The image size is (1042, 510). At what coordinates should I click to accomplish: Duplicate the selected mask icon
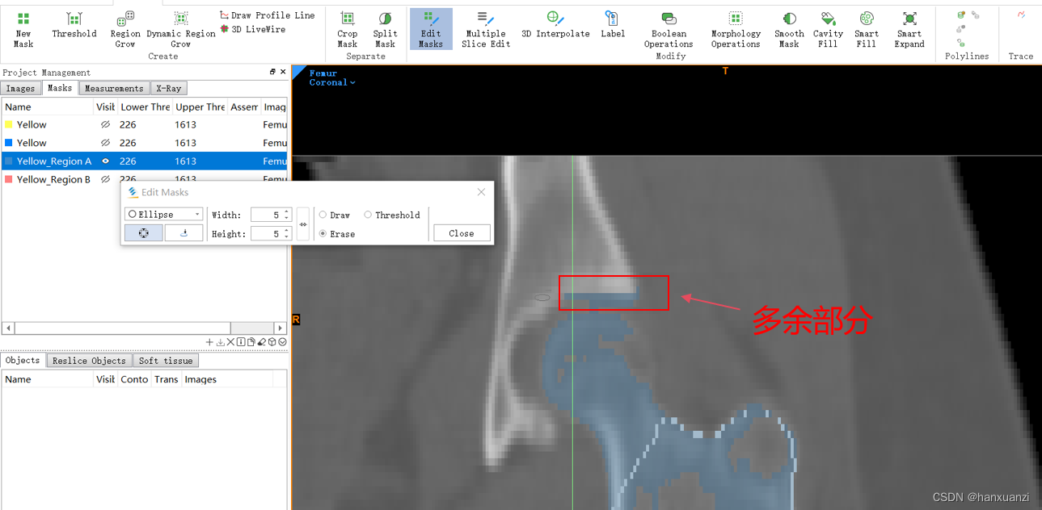(251, 342)
